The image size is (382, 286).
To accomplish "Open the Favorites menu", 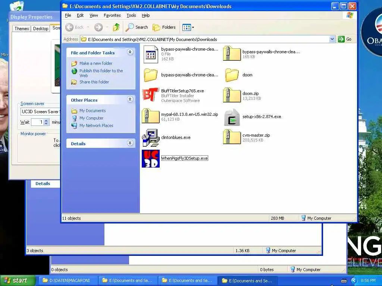I will [x=112, y=15].
